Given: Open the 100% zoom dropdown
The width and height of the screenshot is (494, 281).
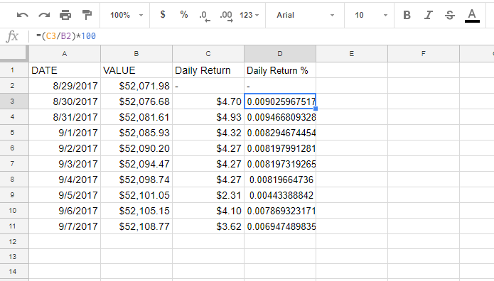Looking at the screenshot, I should (x=126, y=15).
